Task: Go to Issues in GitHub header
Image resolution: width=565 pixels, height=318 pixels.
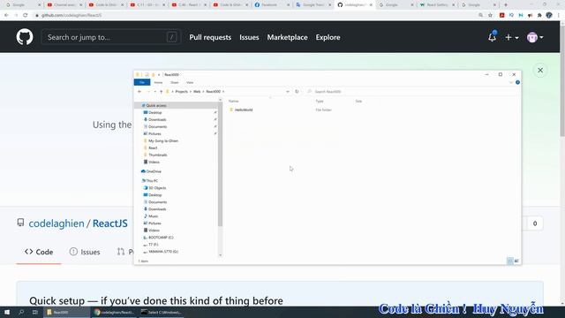Action: [249, 37]
